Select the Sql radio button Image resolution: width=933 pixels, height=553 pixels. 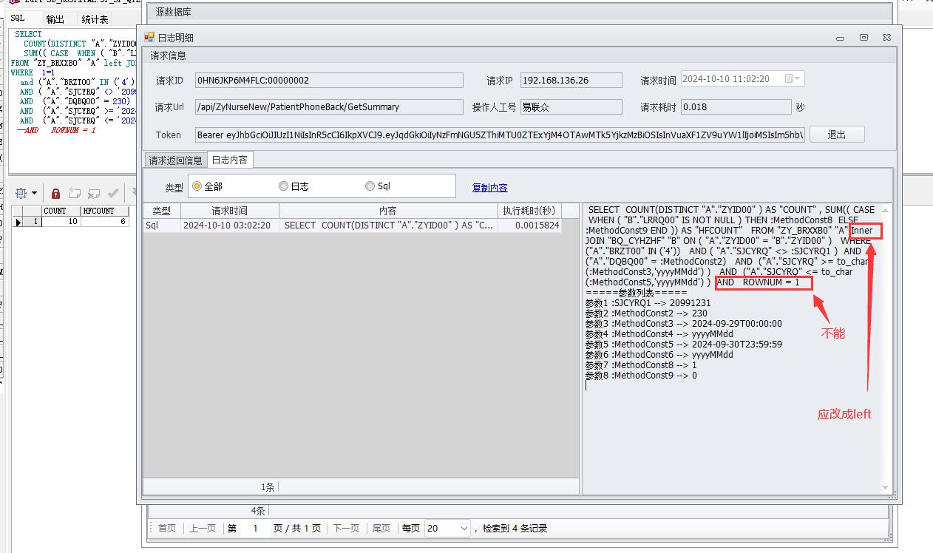coord(370,186)
